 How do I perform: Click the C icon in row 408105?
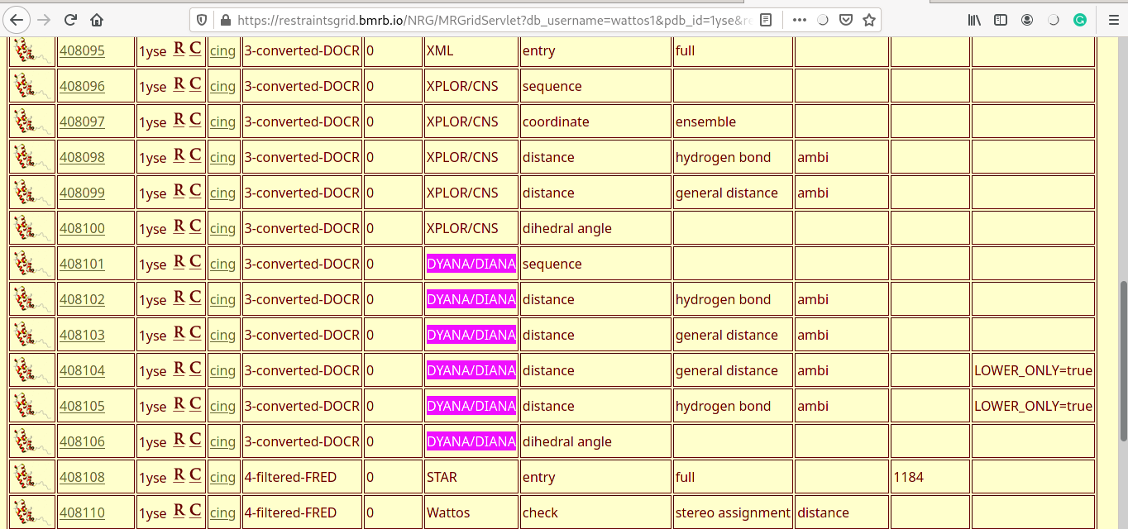(x=195, y=404)
